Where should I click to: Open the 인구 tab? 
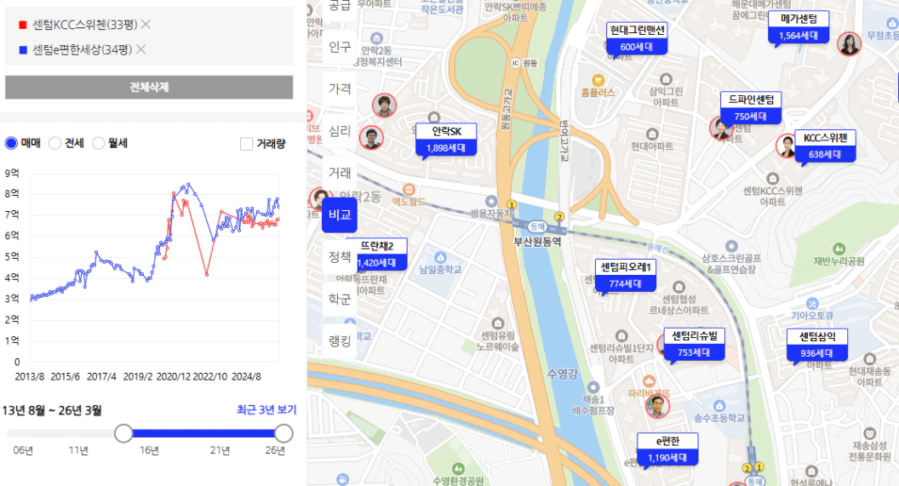[x=340, y=47]
